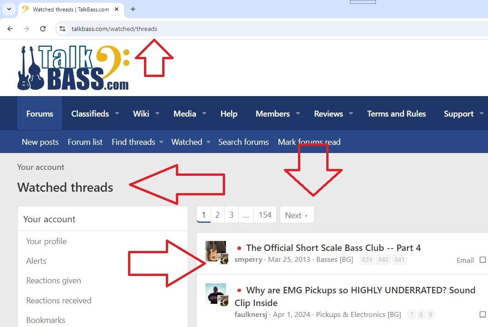This screenshot has width=488, height=327.
Task: Open Bookmarks in account sidebar
Action: 46,320
